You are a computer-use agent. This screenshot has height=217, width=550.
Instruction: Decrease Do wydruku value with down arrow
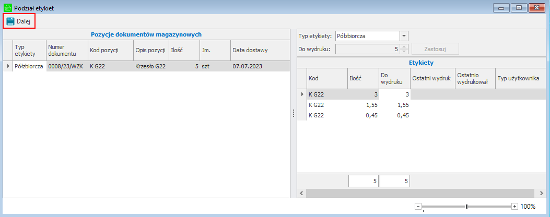404,52
